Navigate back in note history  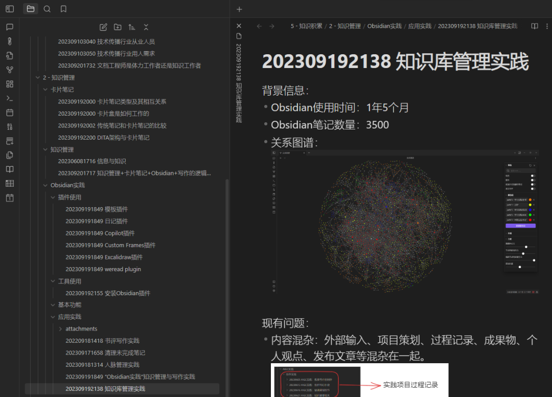tap(260, 26)
